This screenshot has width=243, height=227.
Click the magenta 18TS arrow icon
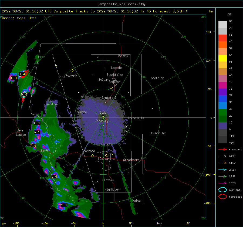click(222, 183)
